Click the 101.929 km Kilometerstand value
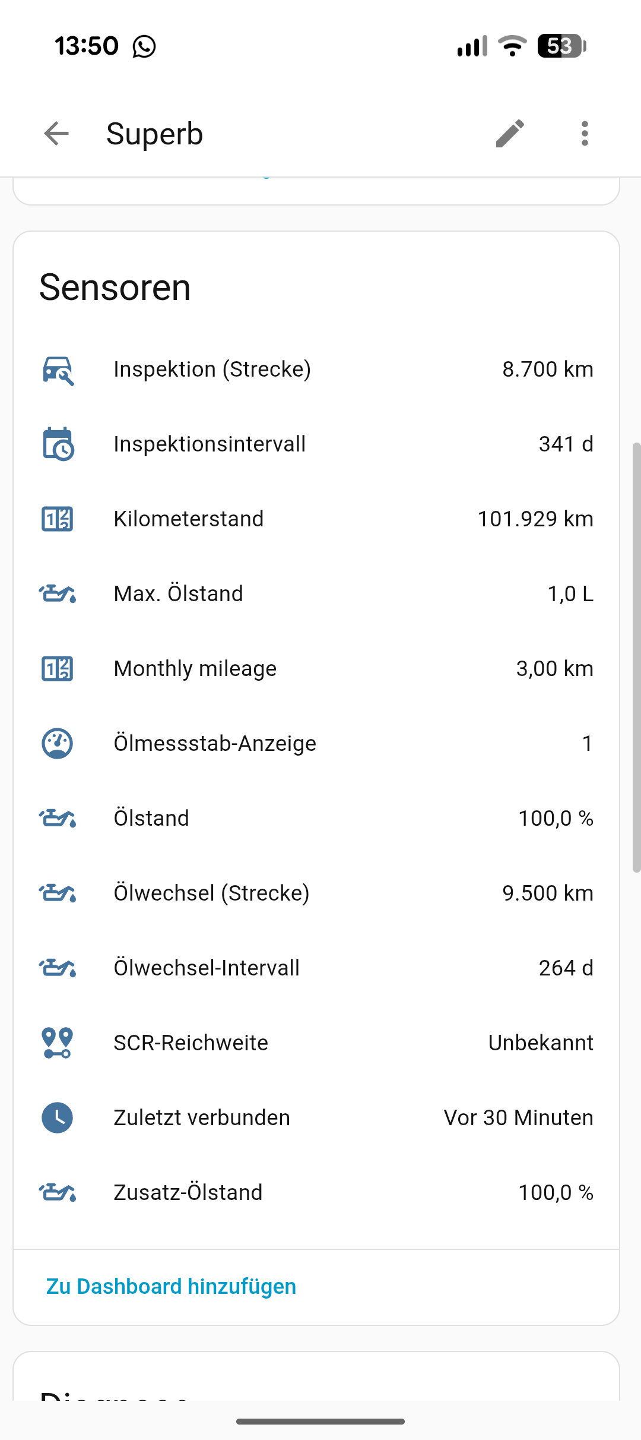 point(535,519)
